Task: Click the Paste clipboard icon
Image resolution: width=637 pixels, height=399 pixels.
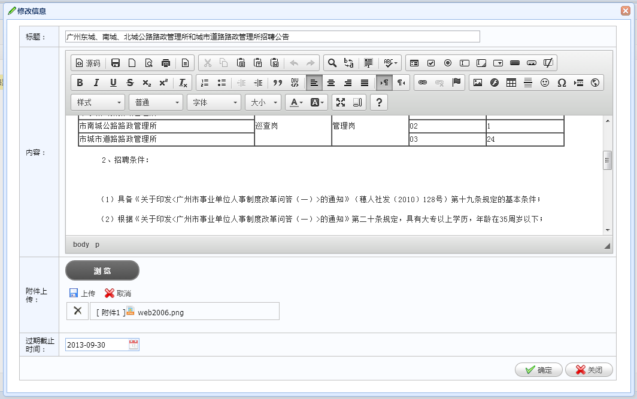Action: click(x=241, y=63)
